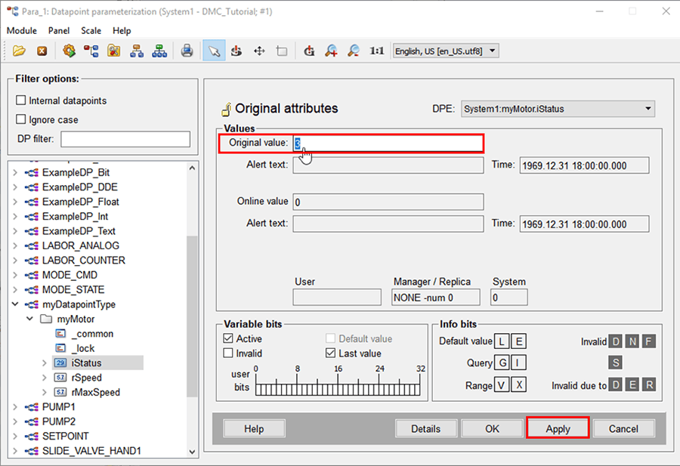Click the joystick-like red knob icon
This screenshot has width=680, height=466.
[x=236, y=51]
